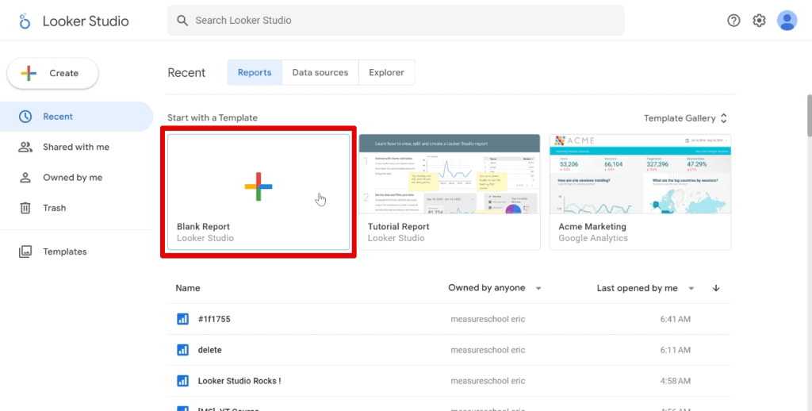The height and width of the screenshot is (411, 812).
Task: Open the Last opened by me dropdown
Action: [x=645, y=288]
